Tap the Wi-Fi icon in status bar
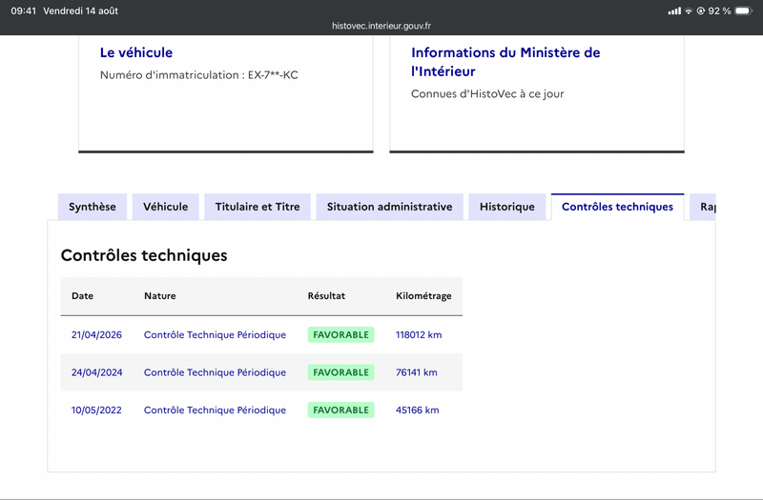 point(689,10)
